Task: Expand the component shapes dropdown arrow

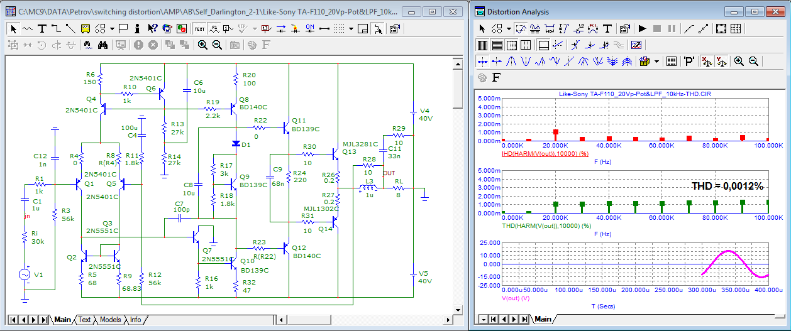Action: pos(112,28)
